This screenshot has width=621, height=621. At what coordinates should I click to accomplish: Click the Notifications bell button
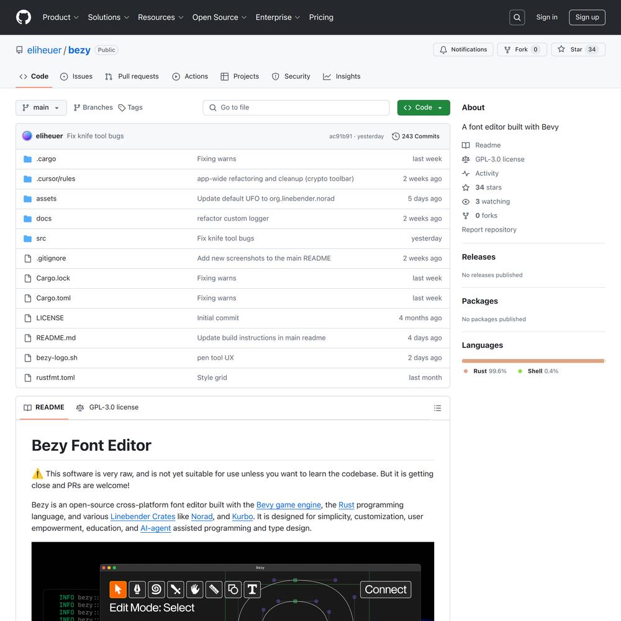(x=463, y=50)
